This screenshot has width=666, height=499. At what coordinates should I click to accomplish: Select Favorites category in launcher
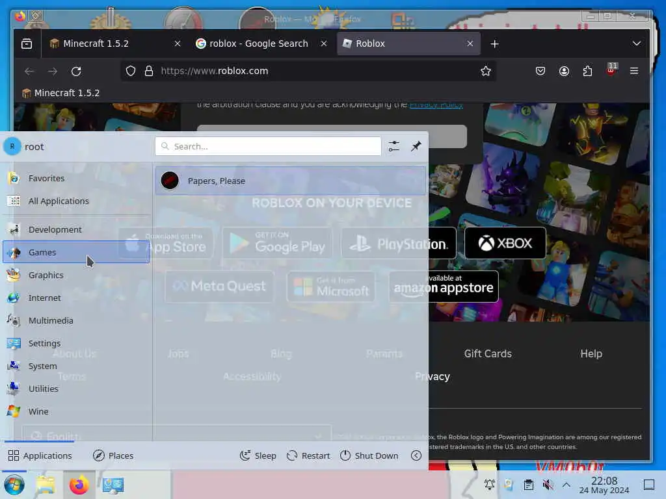[77, 178]
